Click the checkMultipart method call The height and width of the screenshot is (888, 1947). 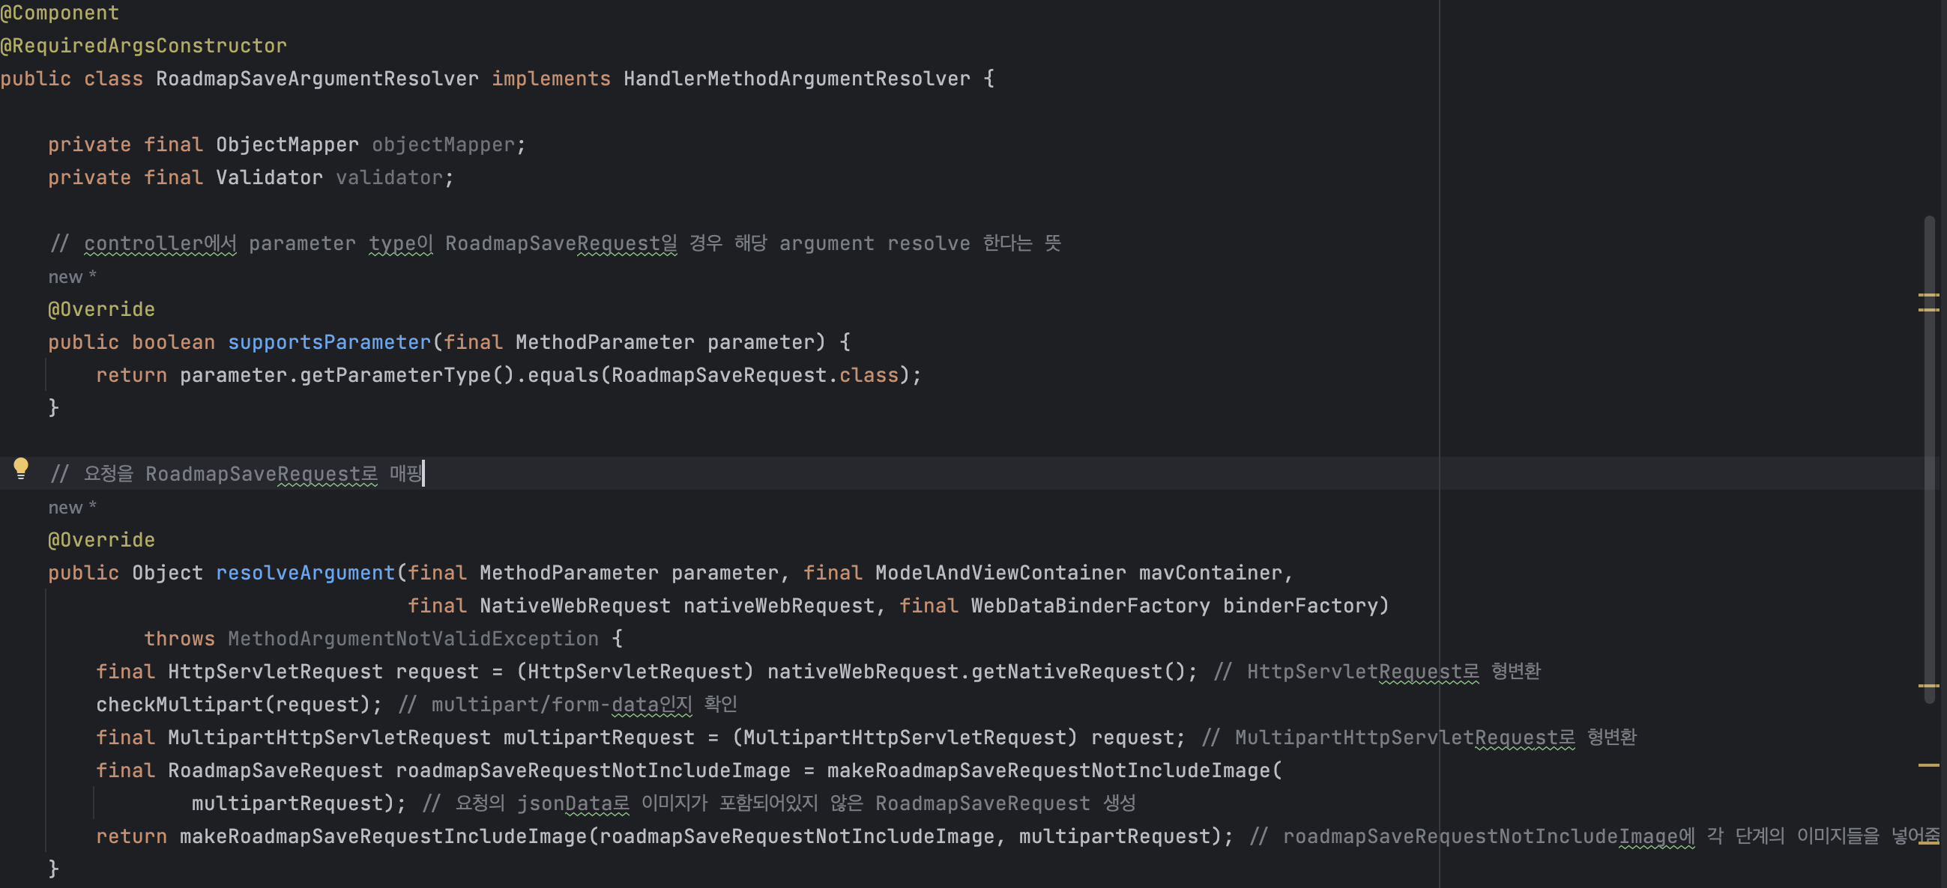pyautogui.click(x=179, y=705)
